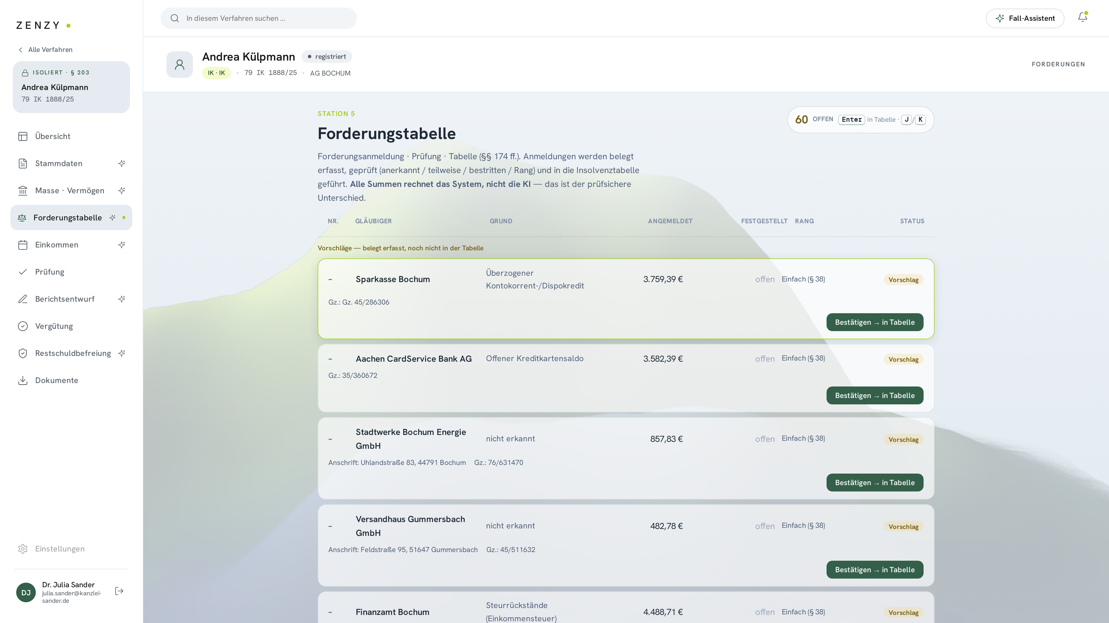Click the Übersicht layout icon
Image resolution: width=1109 pixels, height=623 pixels.
23,136
